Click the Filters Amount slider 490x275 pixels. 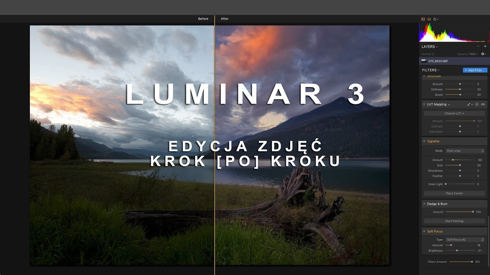point(461,262)
